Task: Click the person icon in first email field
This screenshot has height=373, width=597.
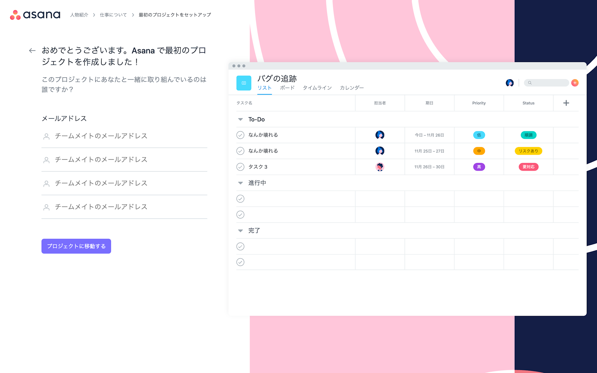Action: tap(46, 136)
